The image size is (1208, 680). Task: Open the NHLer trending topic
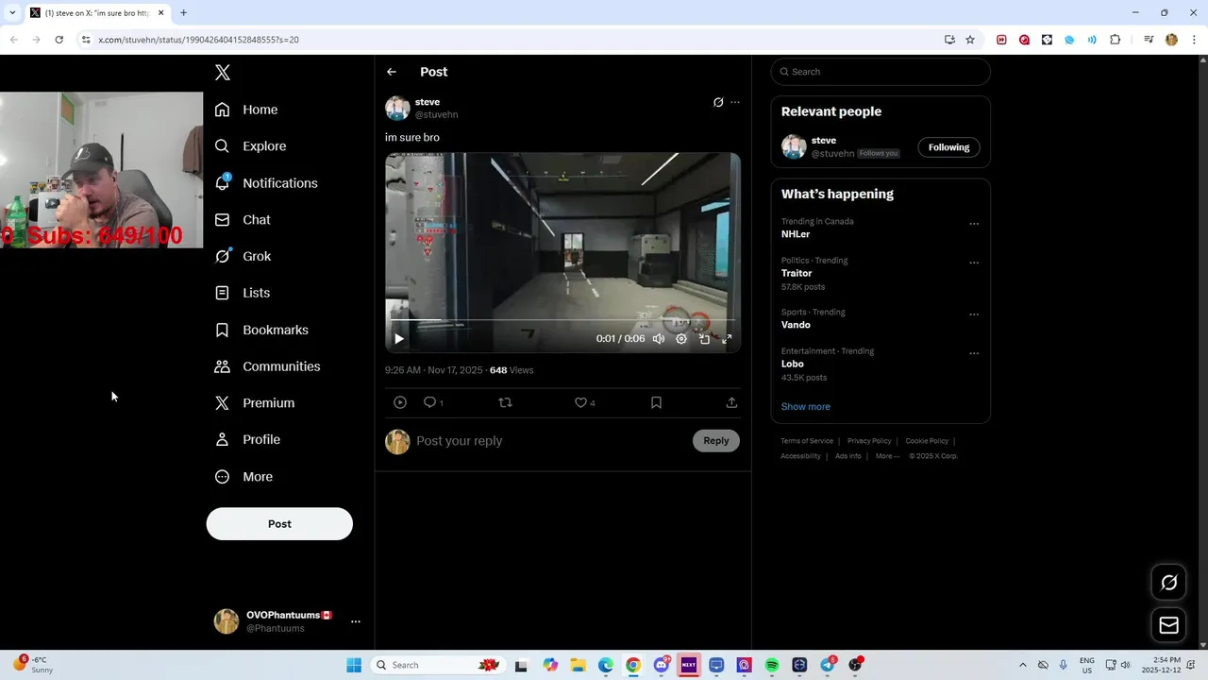796,234
